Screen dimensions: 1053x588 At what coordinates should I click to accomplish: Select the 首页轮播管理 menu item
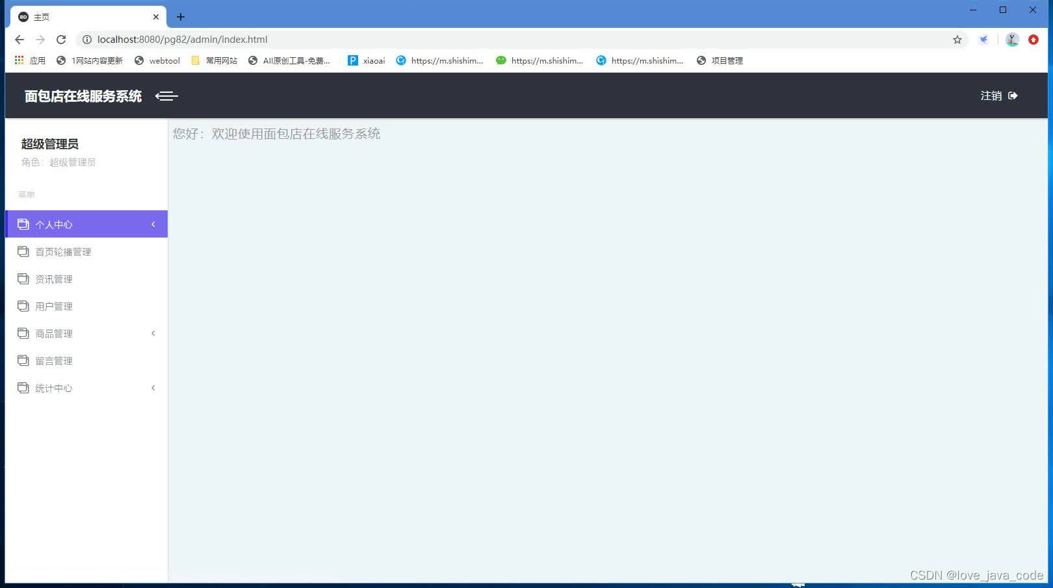64,251
